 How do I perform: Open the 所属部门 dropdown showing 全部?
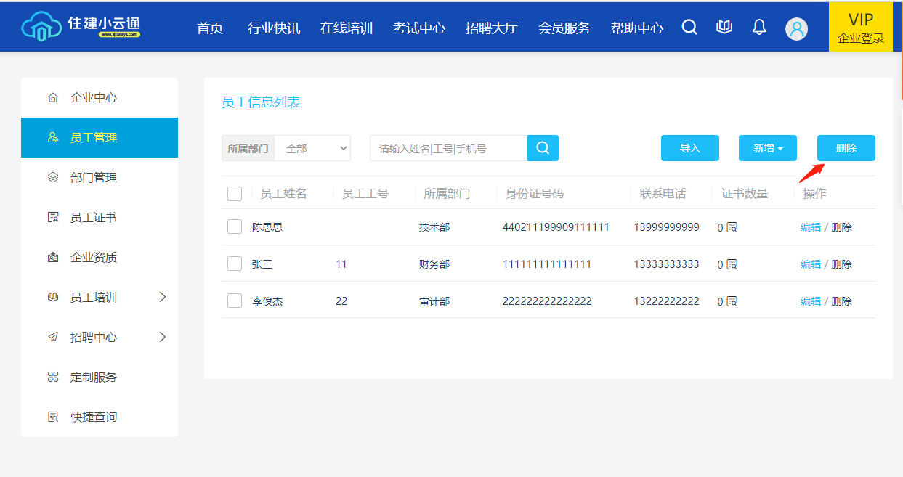click(313, 148)
